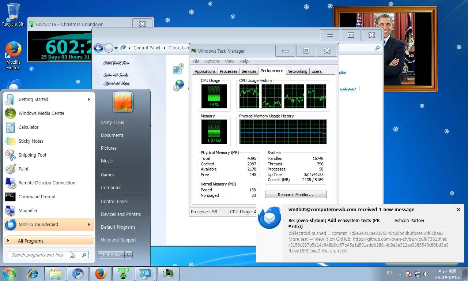Screen dimensions: 468x281
Task: Launch the Snipping Tool
Action: point(48,155)
